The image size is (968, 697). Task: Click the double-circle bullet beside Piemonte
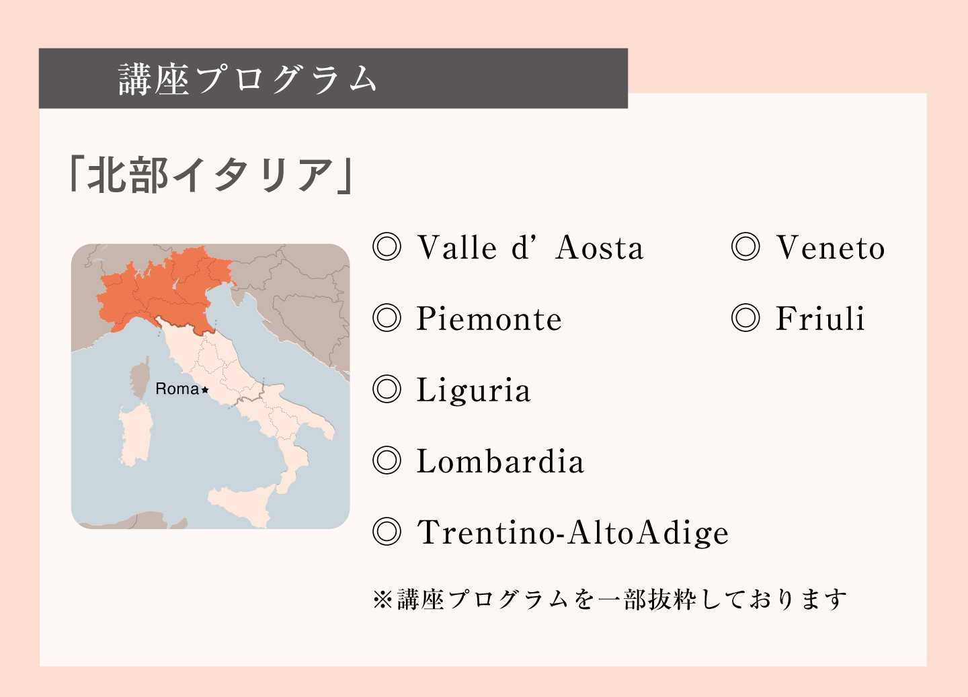pos(387,319)
